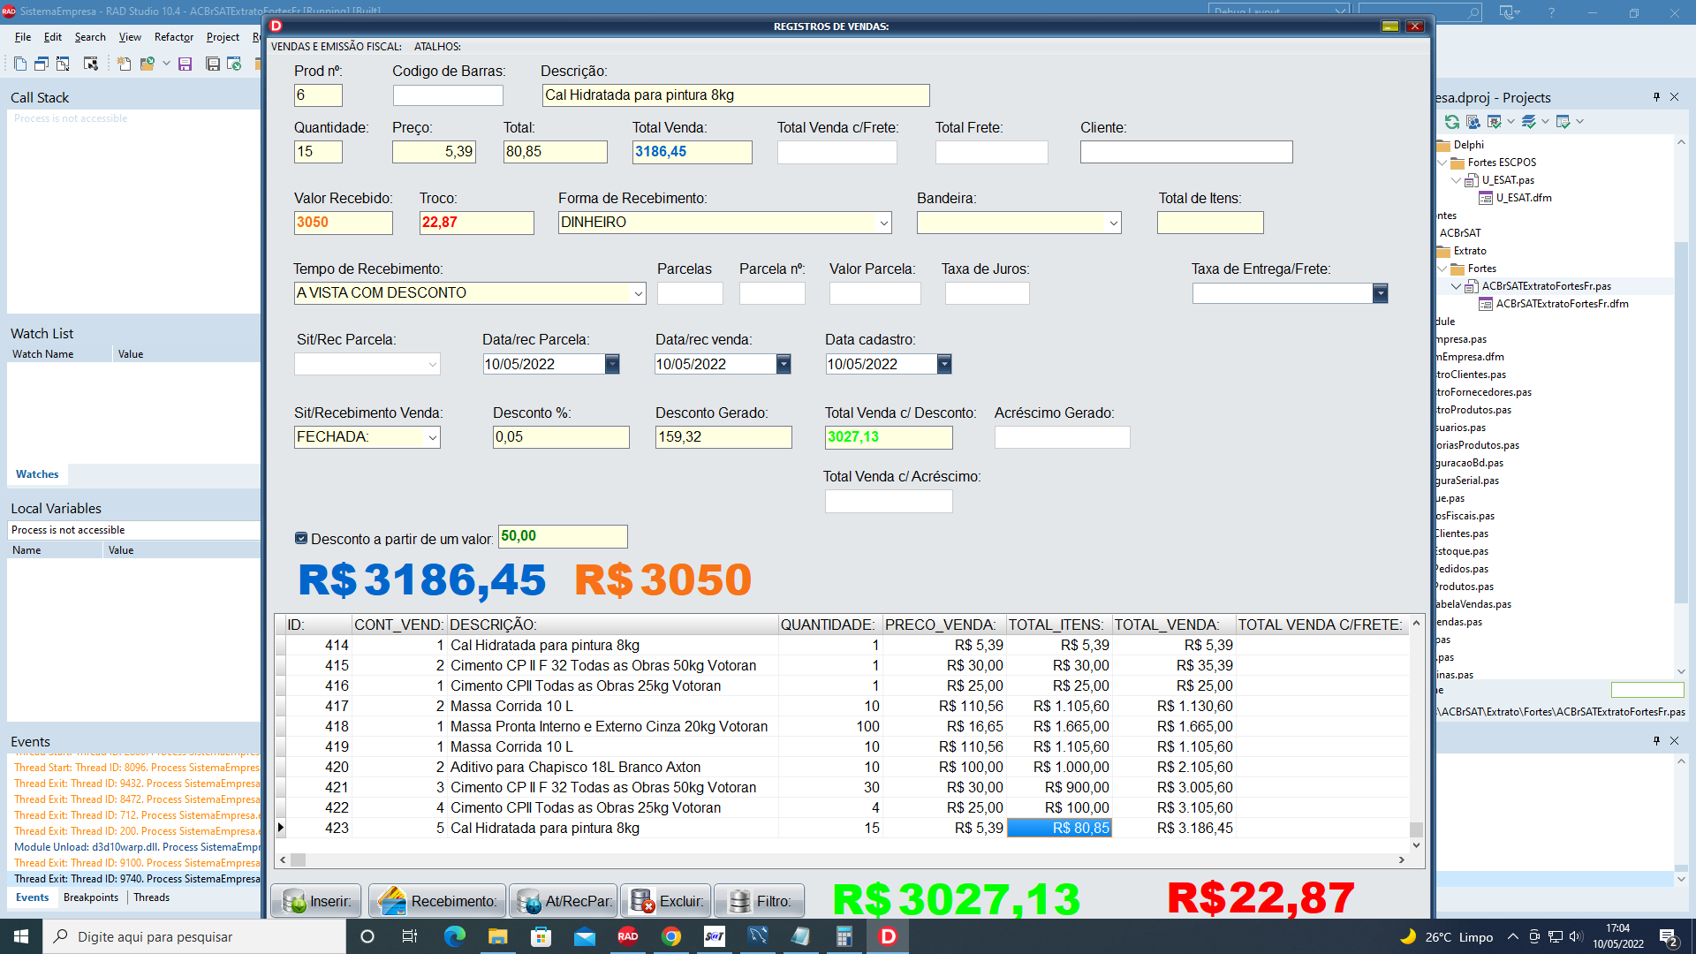1696x954 pixels.
Task: Open the Edit menu in RAD Studio
Action: point(53,37)
